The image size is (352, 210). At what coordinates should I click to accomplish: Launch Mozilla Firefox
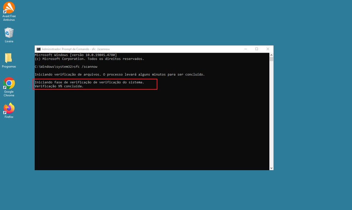tap(9, 108)
